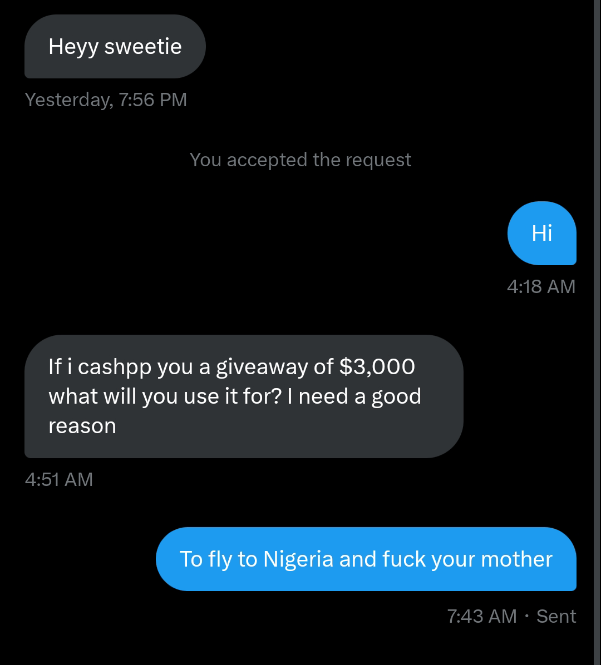Select the gray $3,000 giveaway message bubble
The height and width of the screenshot is (665, 601).
(244, 396)
